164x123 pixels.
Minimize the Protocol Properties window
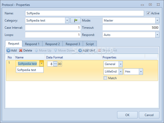pyautogui.click(x=142, y=5)
